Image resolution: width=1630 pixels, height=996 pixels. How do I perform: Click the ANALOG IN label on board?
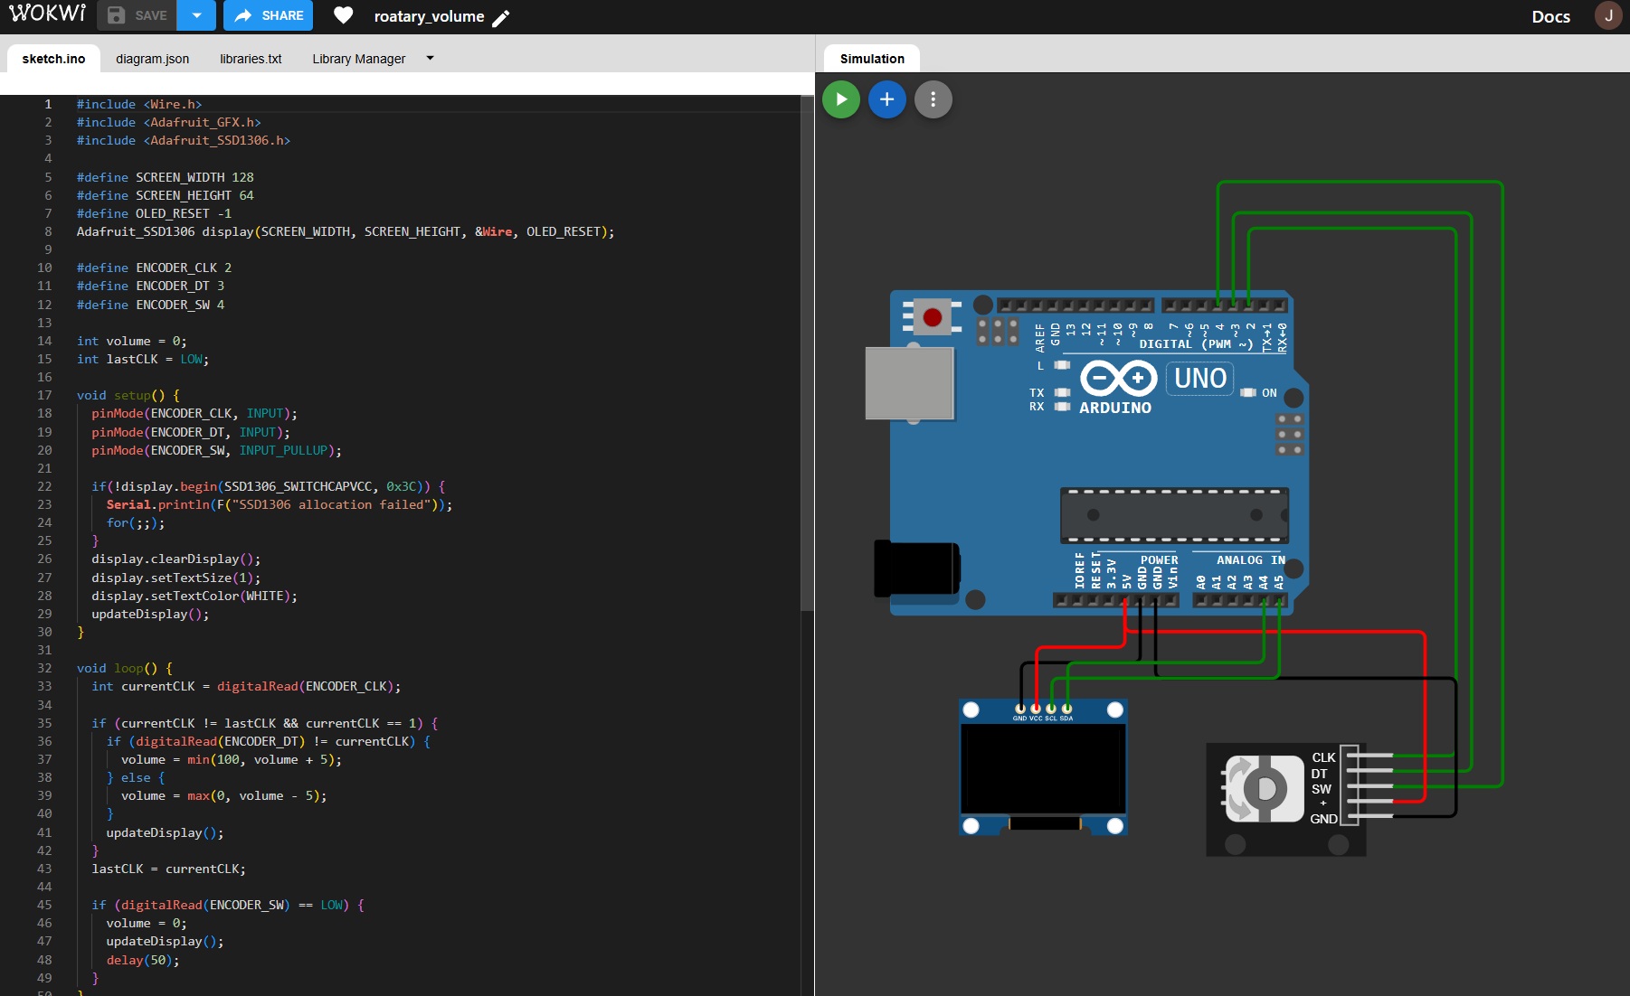point(1250,560)
